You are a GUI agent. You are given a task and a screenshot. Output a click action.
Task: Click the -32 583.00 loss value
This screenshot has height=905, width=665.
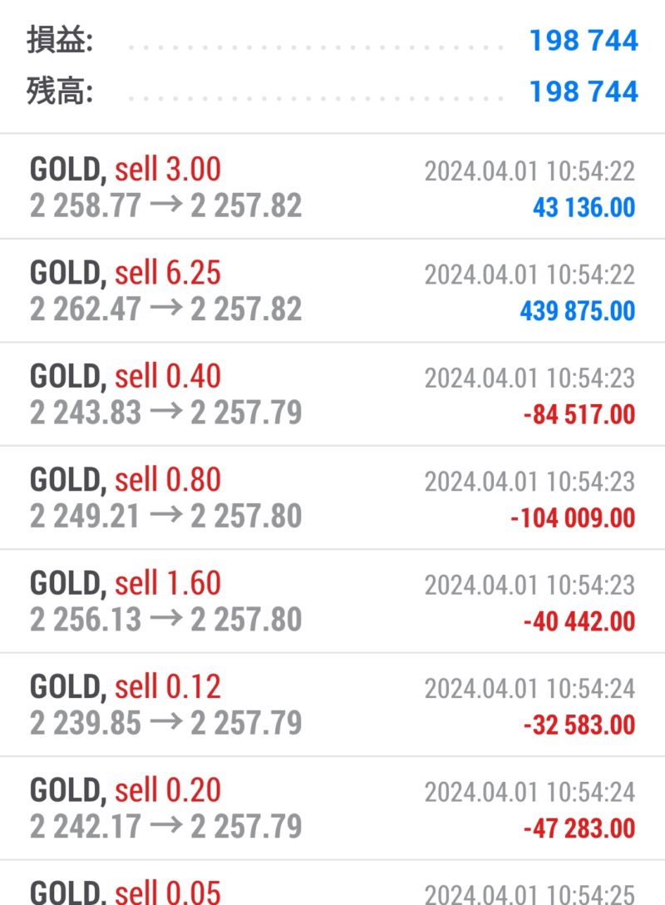[579, 725]
